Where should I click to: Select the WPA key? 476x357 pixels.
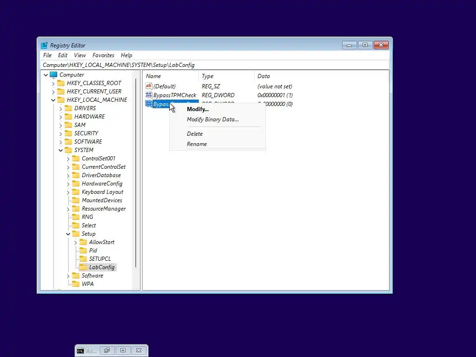(x=87, y=284)
